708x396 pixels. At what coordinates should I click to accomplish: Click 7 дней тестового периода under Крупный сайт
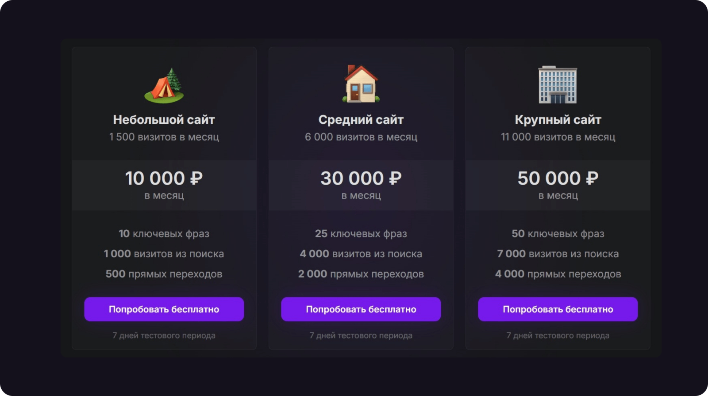tap(558, 335)
